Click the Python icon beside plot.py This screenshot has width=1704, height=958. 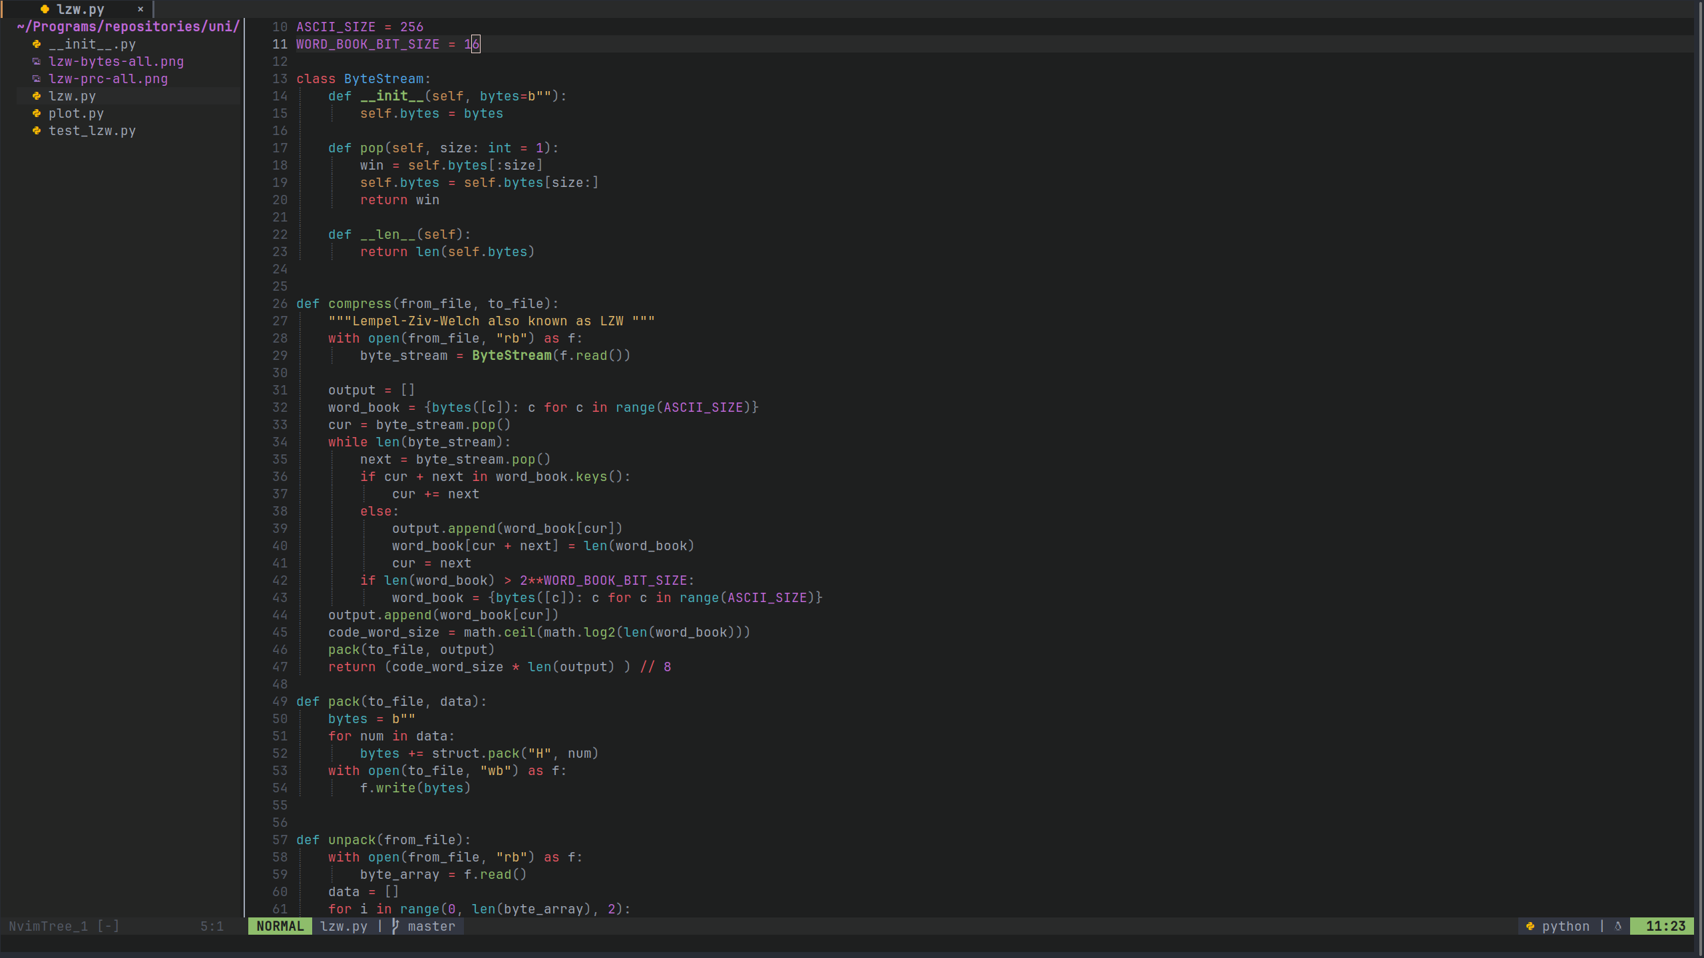37,113
